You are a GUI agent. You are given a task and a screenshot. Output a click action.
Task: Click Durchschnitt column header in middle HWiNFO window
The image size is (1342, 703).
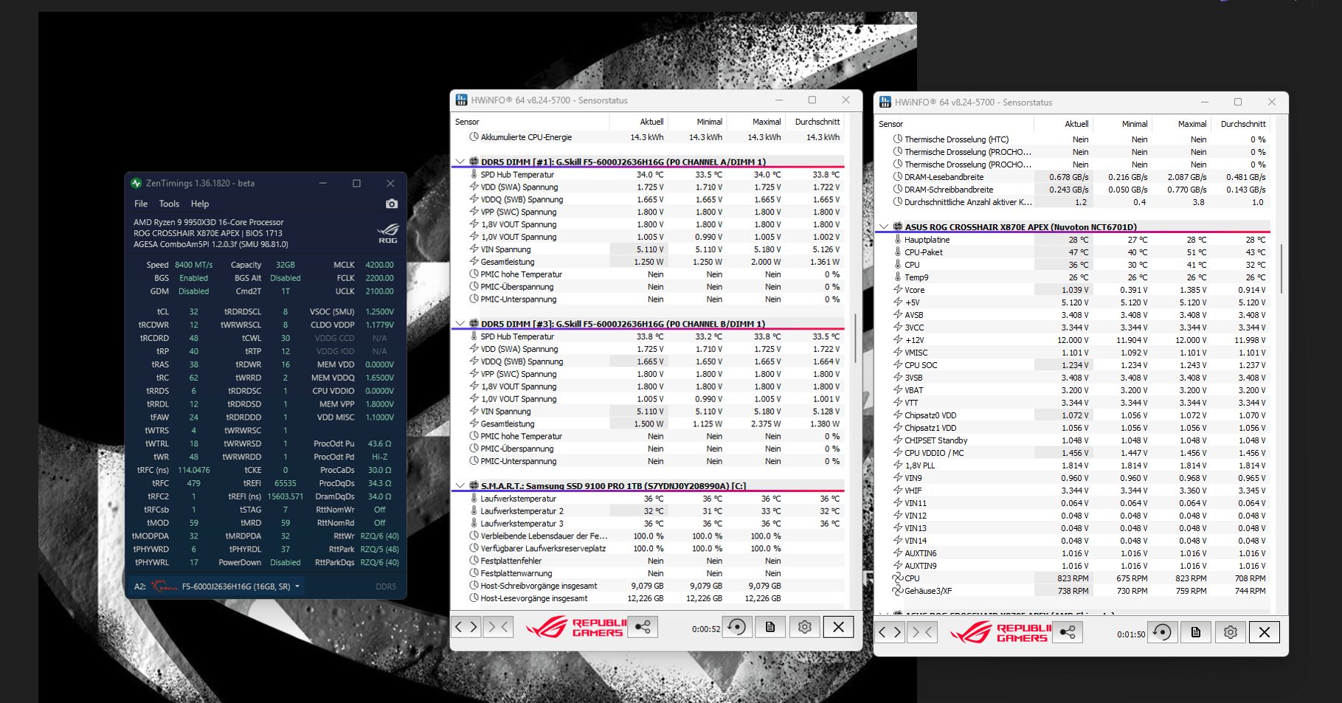click(x=817, y=122)
